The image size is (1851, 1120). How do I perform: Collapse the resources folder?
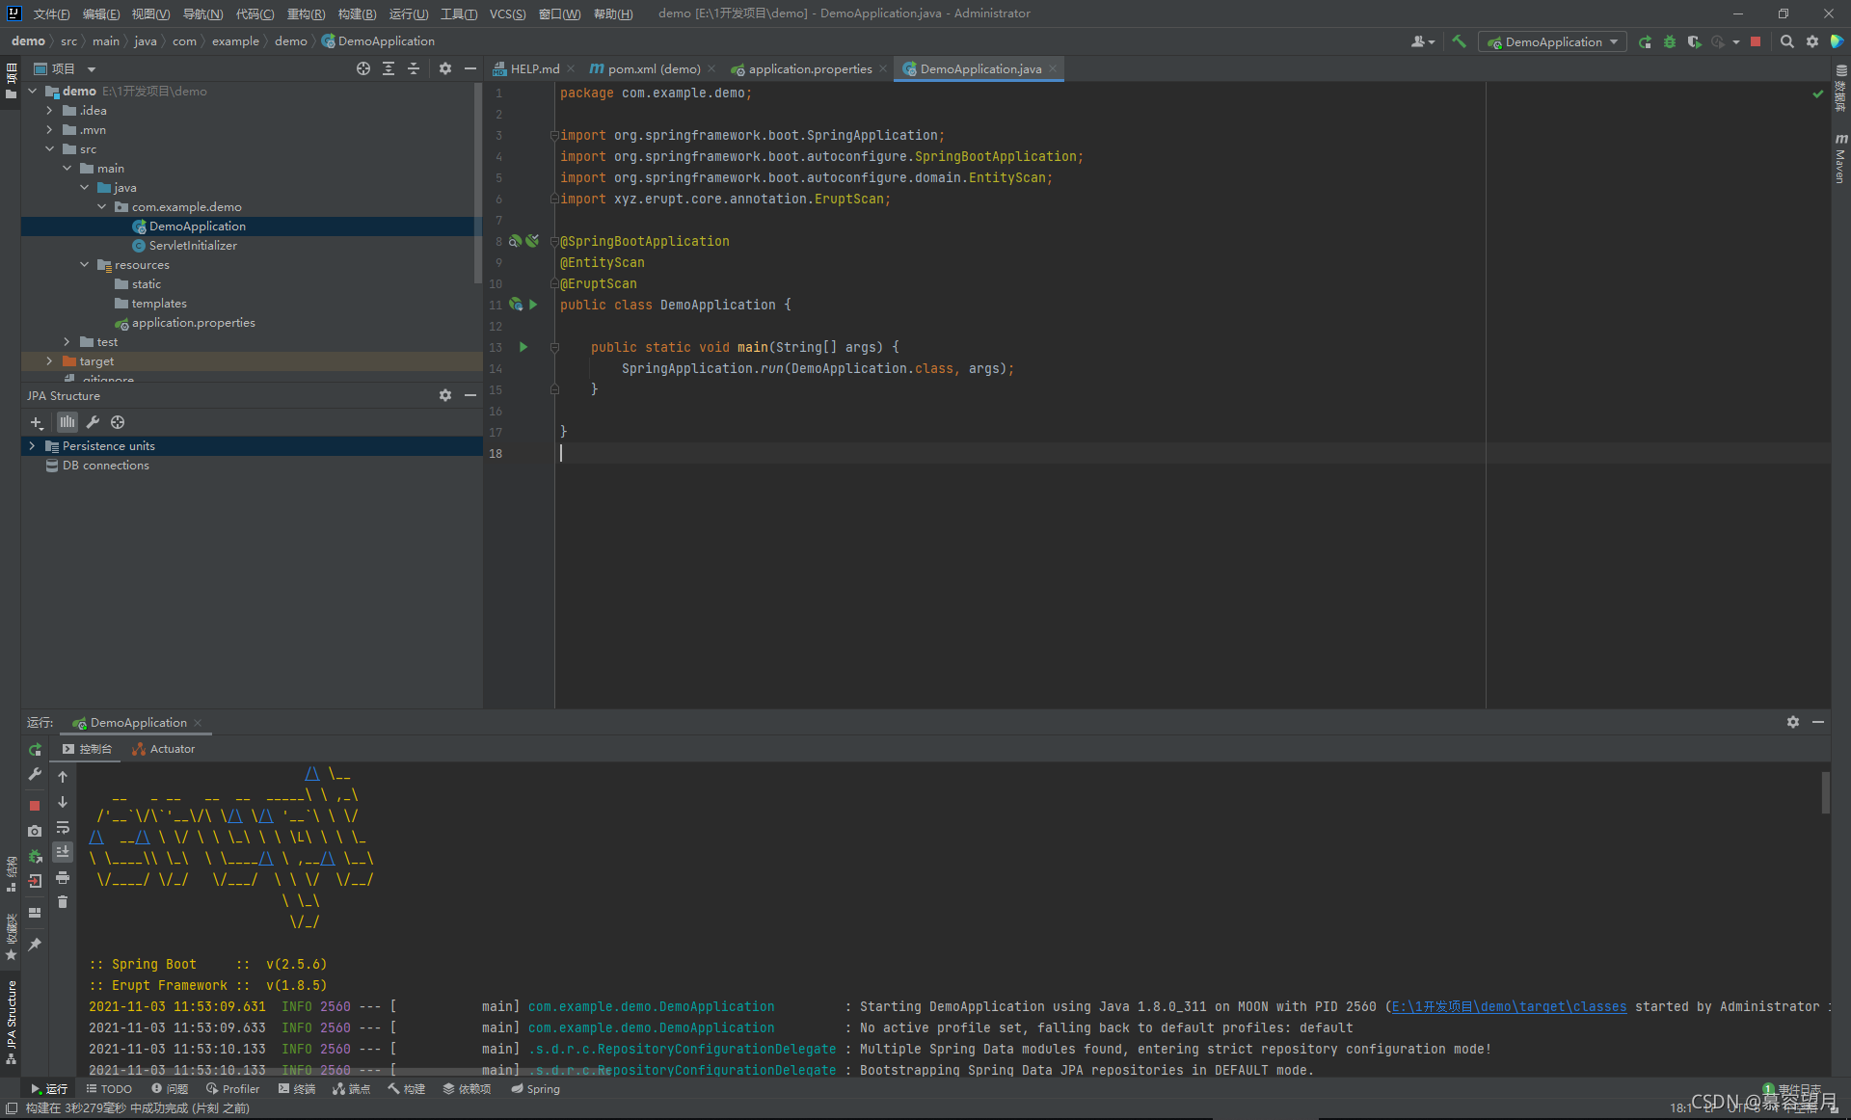(84, 265)
